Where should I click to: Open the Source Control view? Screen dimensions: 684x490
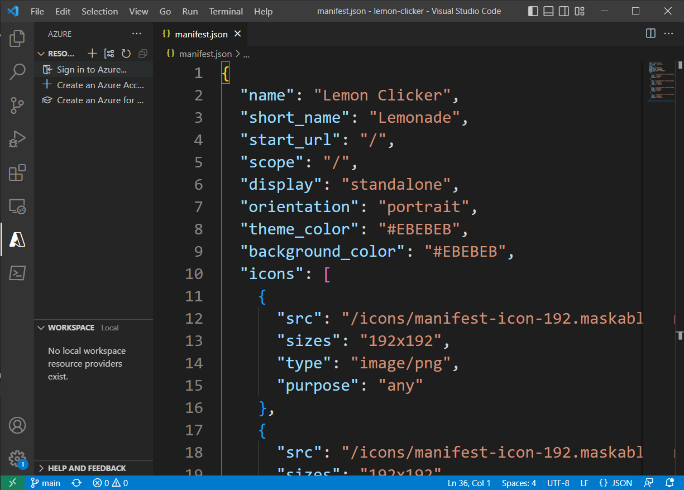pyautogui.click(x=17, y=105)
